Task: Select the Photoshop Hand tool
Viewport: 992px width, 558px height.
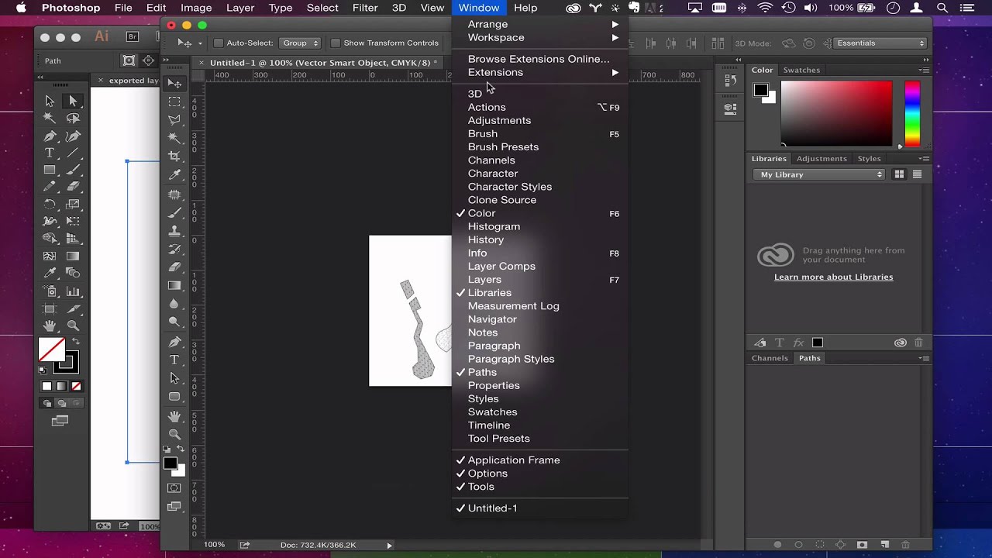Action: tap(175, 416)
